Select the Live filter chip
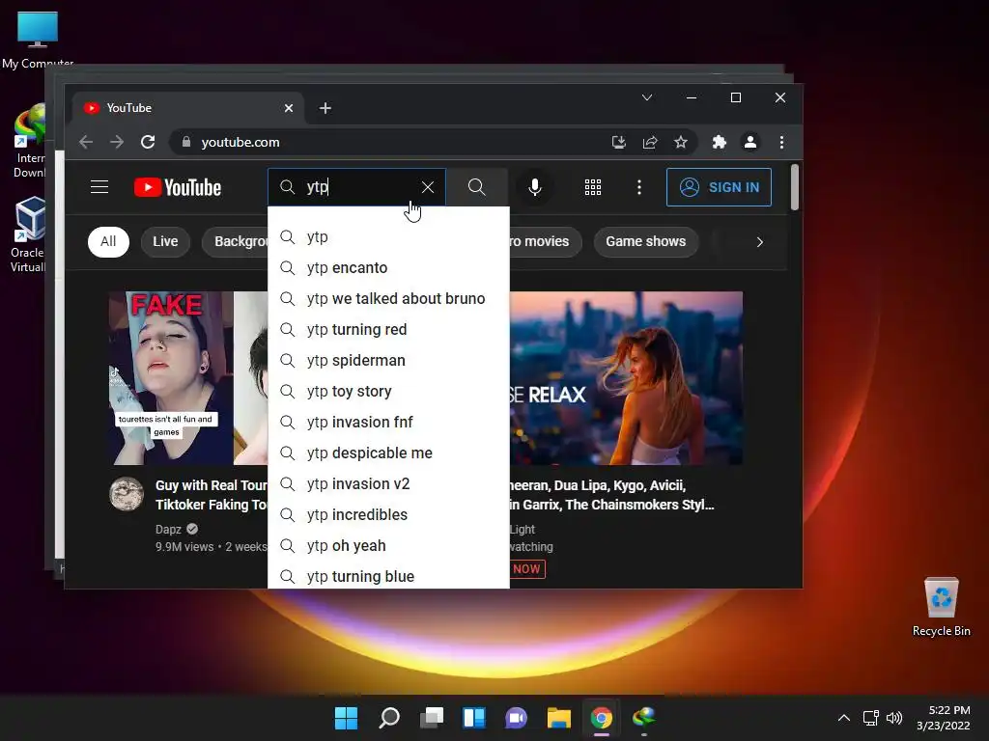989x741 pixels. point(165,242)
